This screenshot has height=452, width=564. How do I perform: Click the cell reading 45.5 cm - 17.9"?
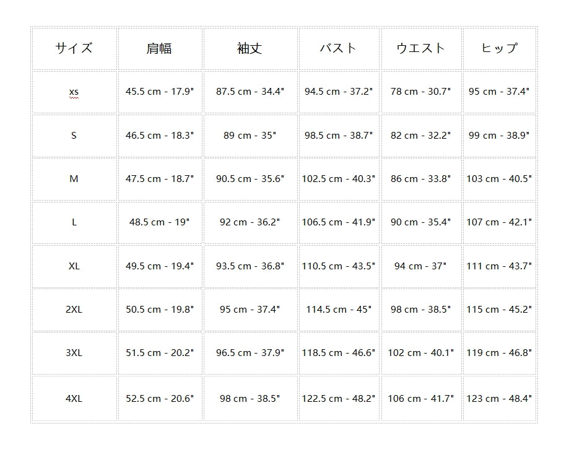(x=160, y=92)
